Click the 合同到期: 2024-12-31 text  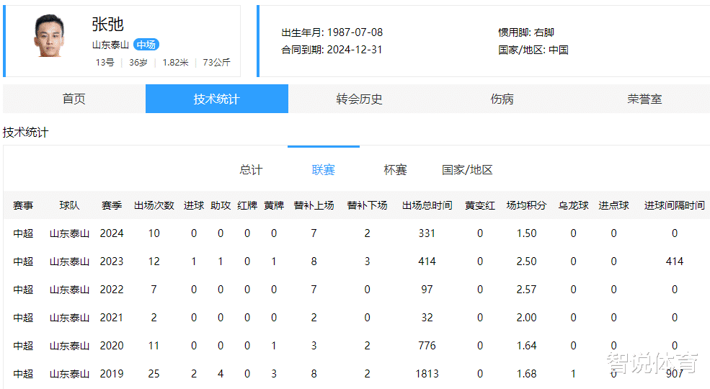[332, 50]
